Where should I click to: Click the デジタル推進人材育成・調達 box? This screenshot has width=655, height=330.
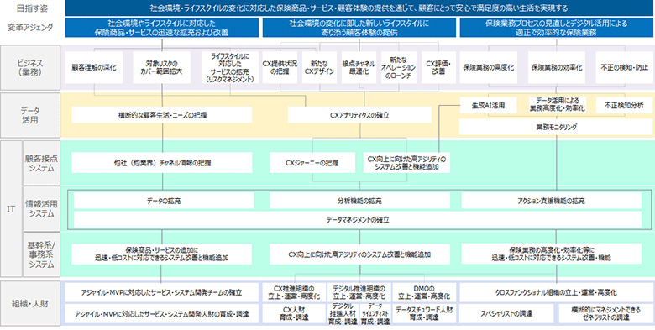point(343,315)
